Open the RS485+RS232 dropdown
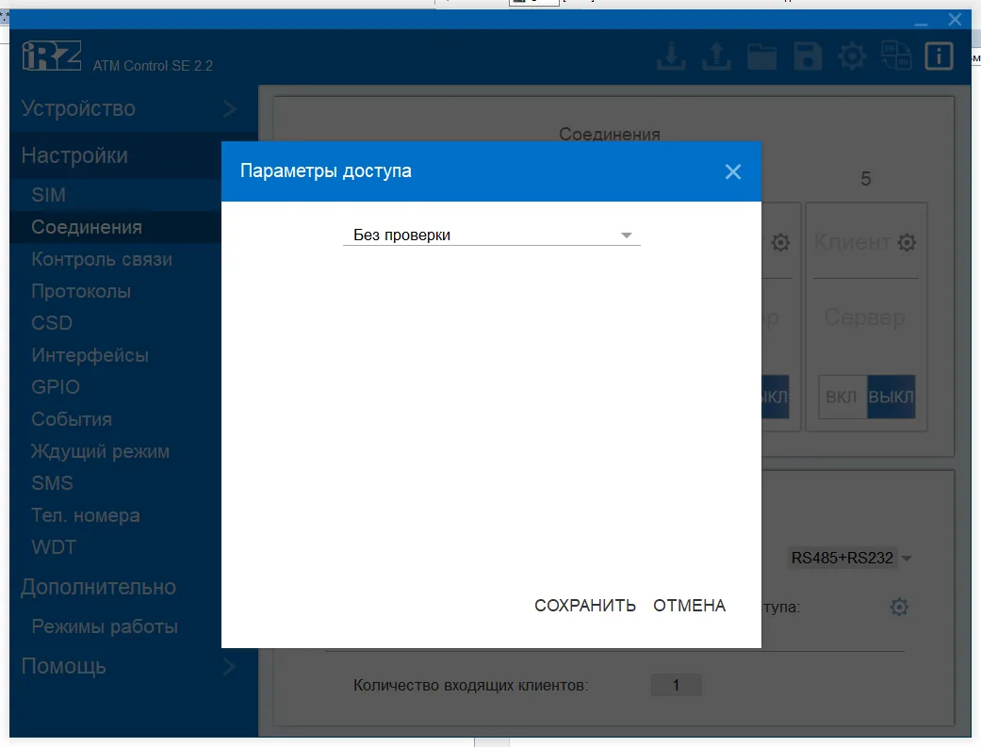 pyautogui.click(x=851, y=558)
